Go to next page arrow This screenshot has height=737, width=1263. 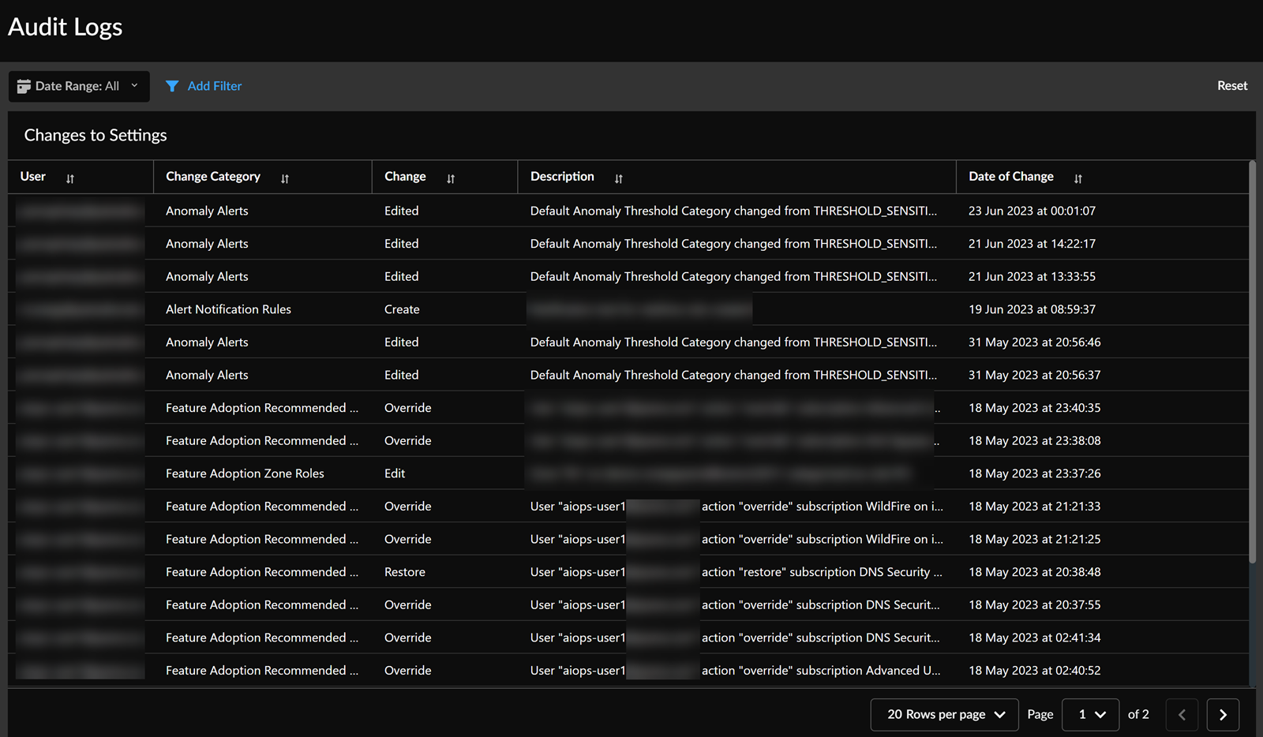pyautogui.click(x=1223, y=714)
